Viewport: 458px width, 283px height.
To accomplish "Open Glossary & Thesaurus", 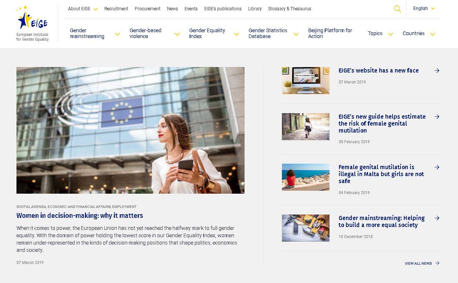I will click(290, 9).
